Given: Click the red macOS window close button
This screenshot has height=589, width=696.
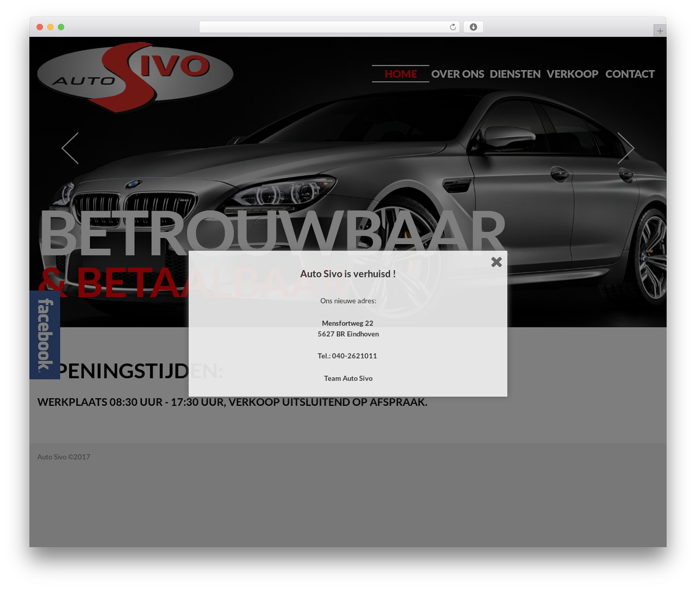Looking at the screenshot, I should [x=40, y=27].
